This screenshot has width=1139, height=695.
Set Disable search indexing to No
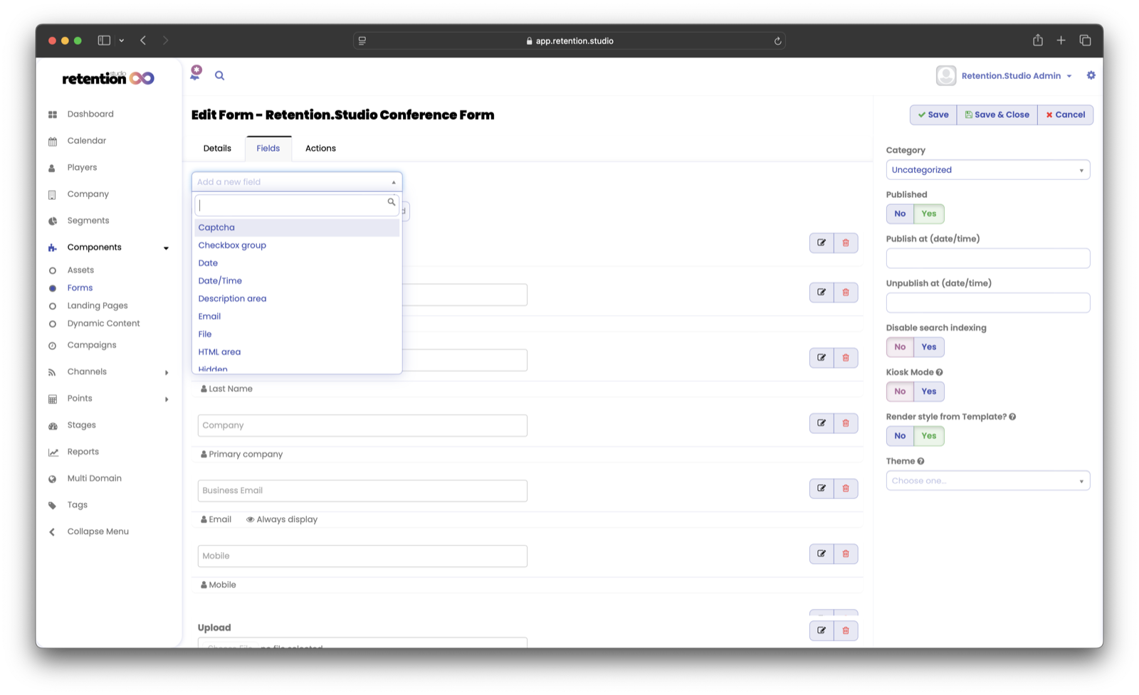coord(900,347)
